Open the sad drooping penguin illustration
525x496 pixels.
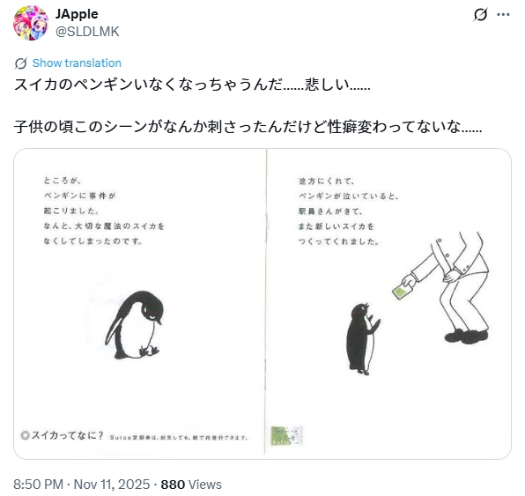pos(134,325)
